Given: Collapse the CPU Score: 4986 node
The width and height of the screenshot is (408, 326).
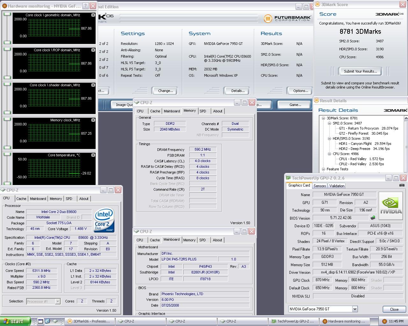Looking at the screenshot, I should [x=330, y=154].
